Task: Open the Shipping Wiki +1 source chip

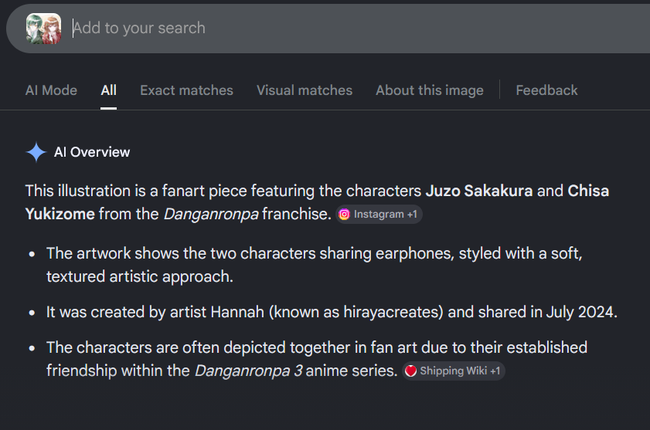Action: pyautogui.click(x=454, y=371)
